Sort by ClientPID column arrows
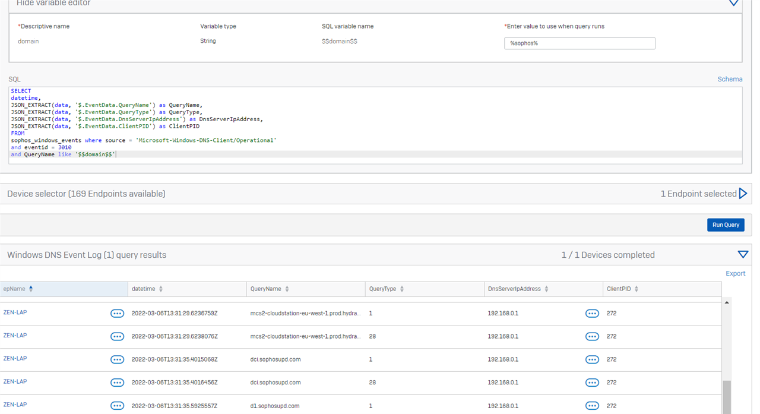 (636, 289)
